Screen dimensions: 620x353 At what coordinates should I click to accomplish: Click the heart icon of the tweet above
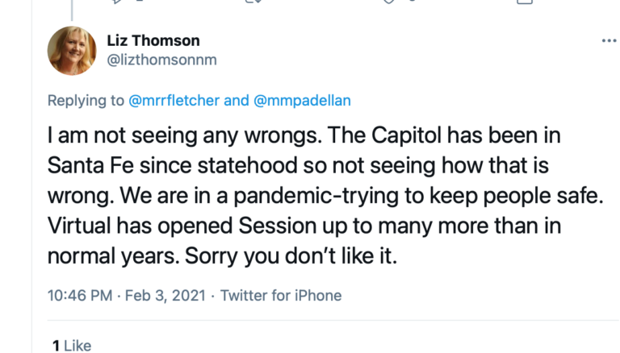[x=389, y=2]
